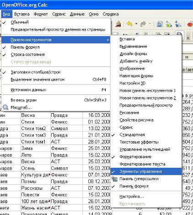The width and height of the screenshot is (193, 215).
Task: Enable the Дизайн формы toolbar
Action: coord(146,54)
